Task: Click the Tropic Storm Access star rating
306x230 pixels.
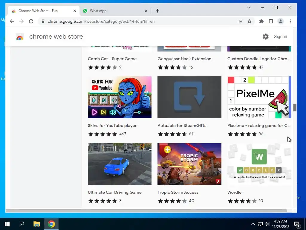Action: coord(172,201)
